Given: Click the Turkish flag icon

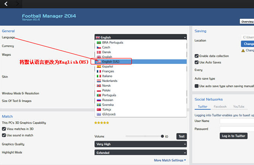Looking at the screenshot, I should pyautogui.click(x=99, y=109).
